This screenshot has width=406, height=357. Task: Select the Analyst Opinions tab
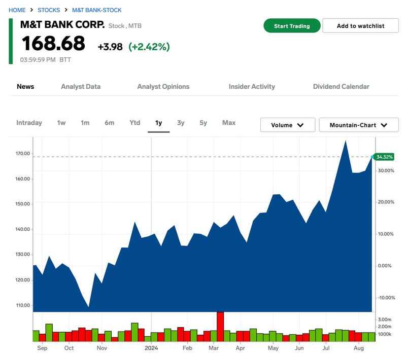pos(163,87)
